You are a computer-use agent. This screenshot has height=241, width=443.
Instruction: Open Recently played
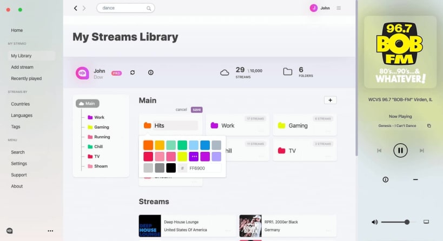pyautogui.click(x=27, y=78)
